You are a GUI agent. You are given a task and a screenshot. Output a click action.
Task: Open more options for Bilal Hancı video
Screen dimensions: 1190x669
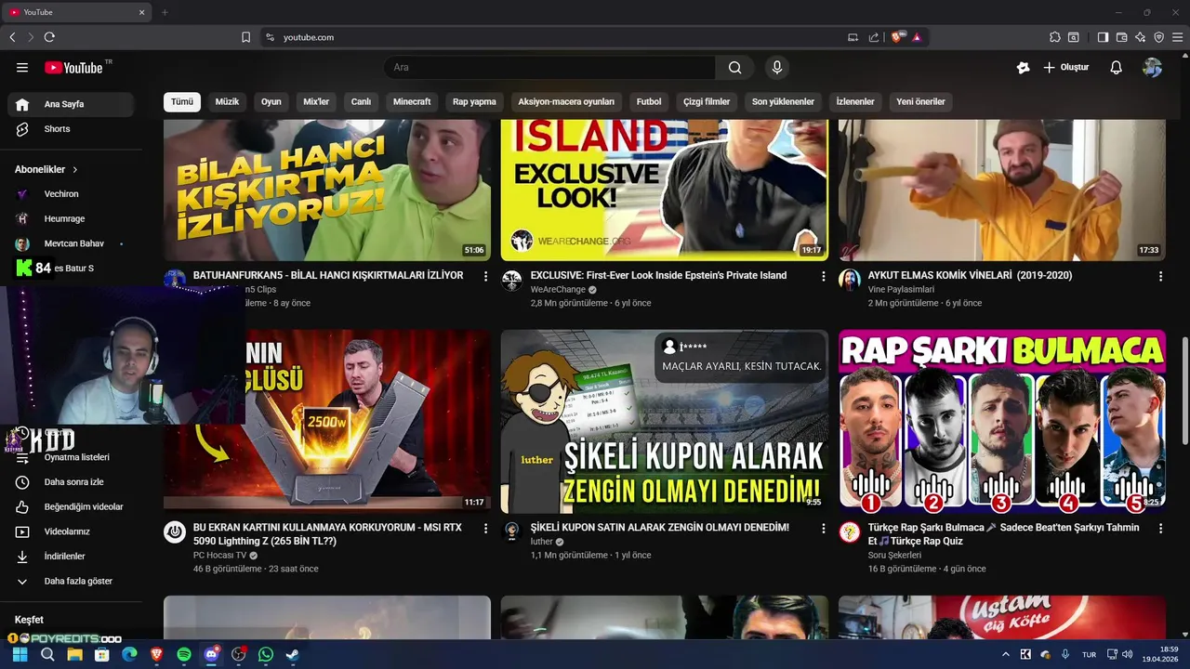pos(485,276)
